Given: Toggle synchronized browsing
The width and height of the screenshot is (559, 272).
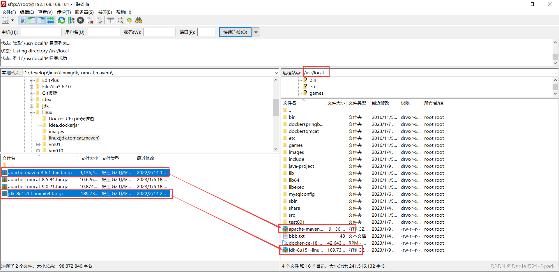Looking at the screenshot, I should tap(130, 20).
